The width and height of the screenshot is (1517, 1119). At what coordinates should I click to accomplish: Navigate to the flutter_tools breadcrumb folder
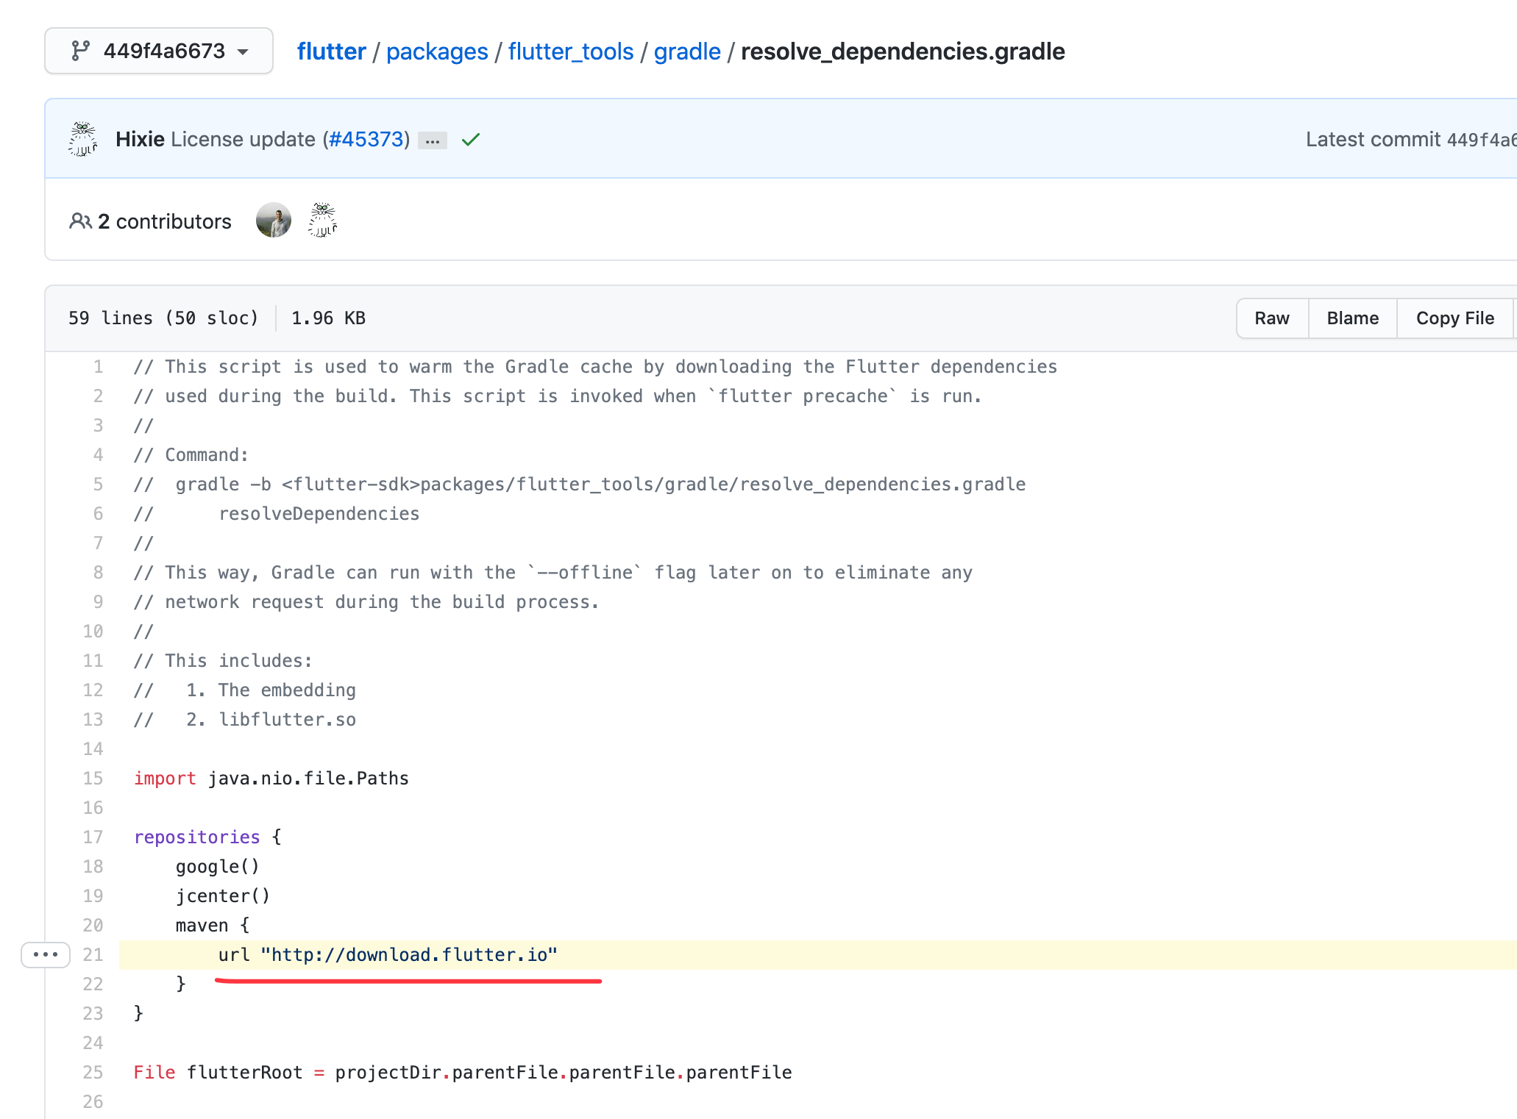570,51
